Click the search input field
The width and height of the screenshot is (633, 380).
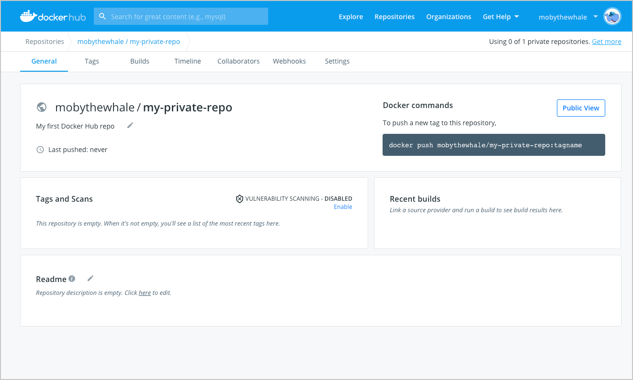[187, 16]
